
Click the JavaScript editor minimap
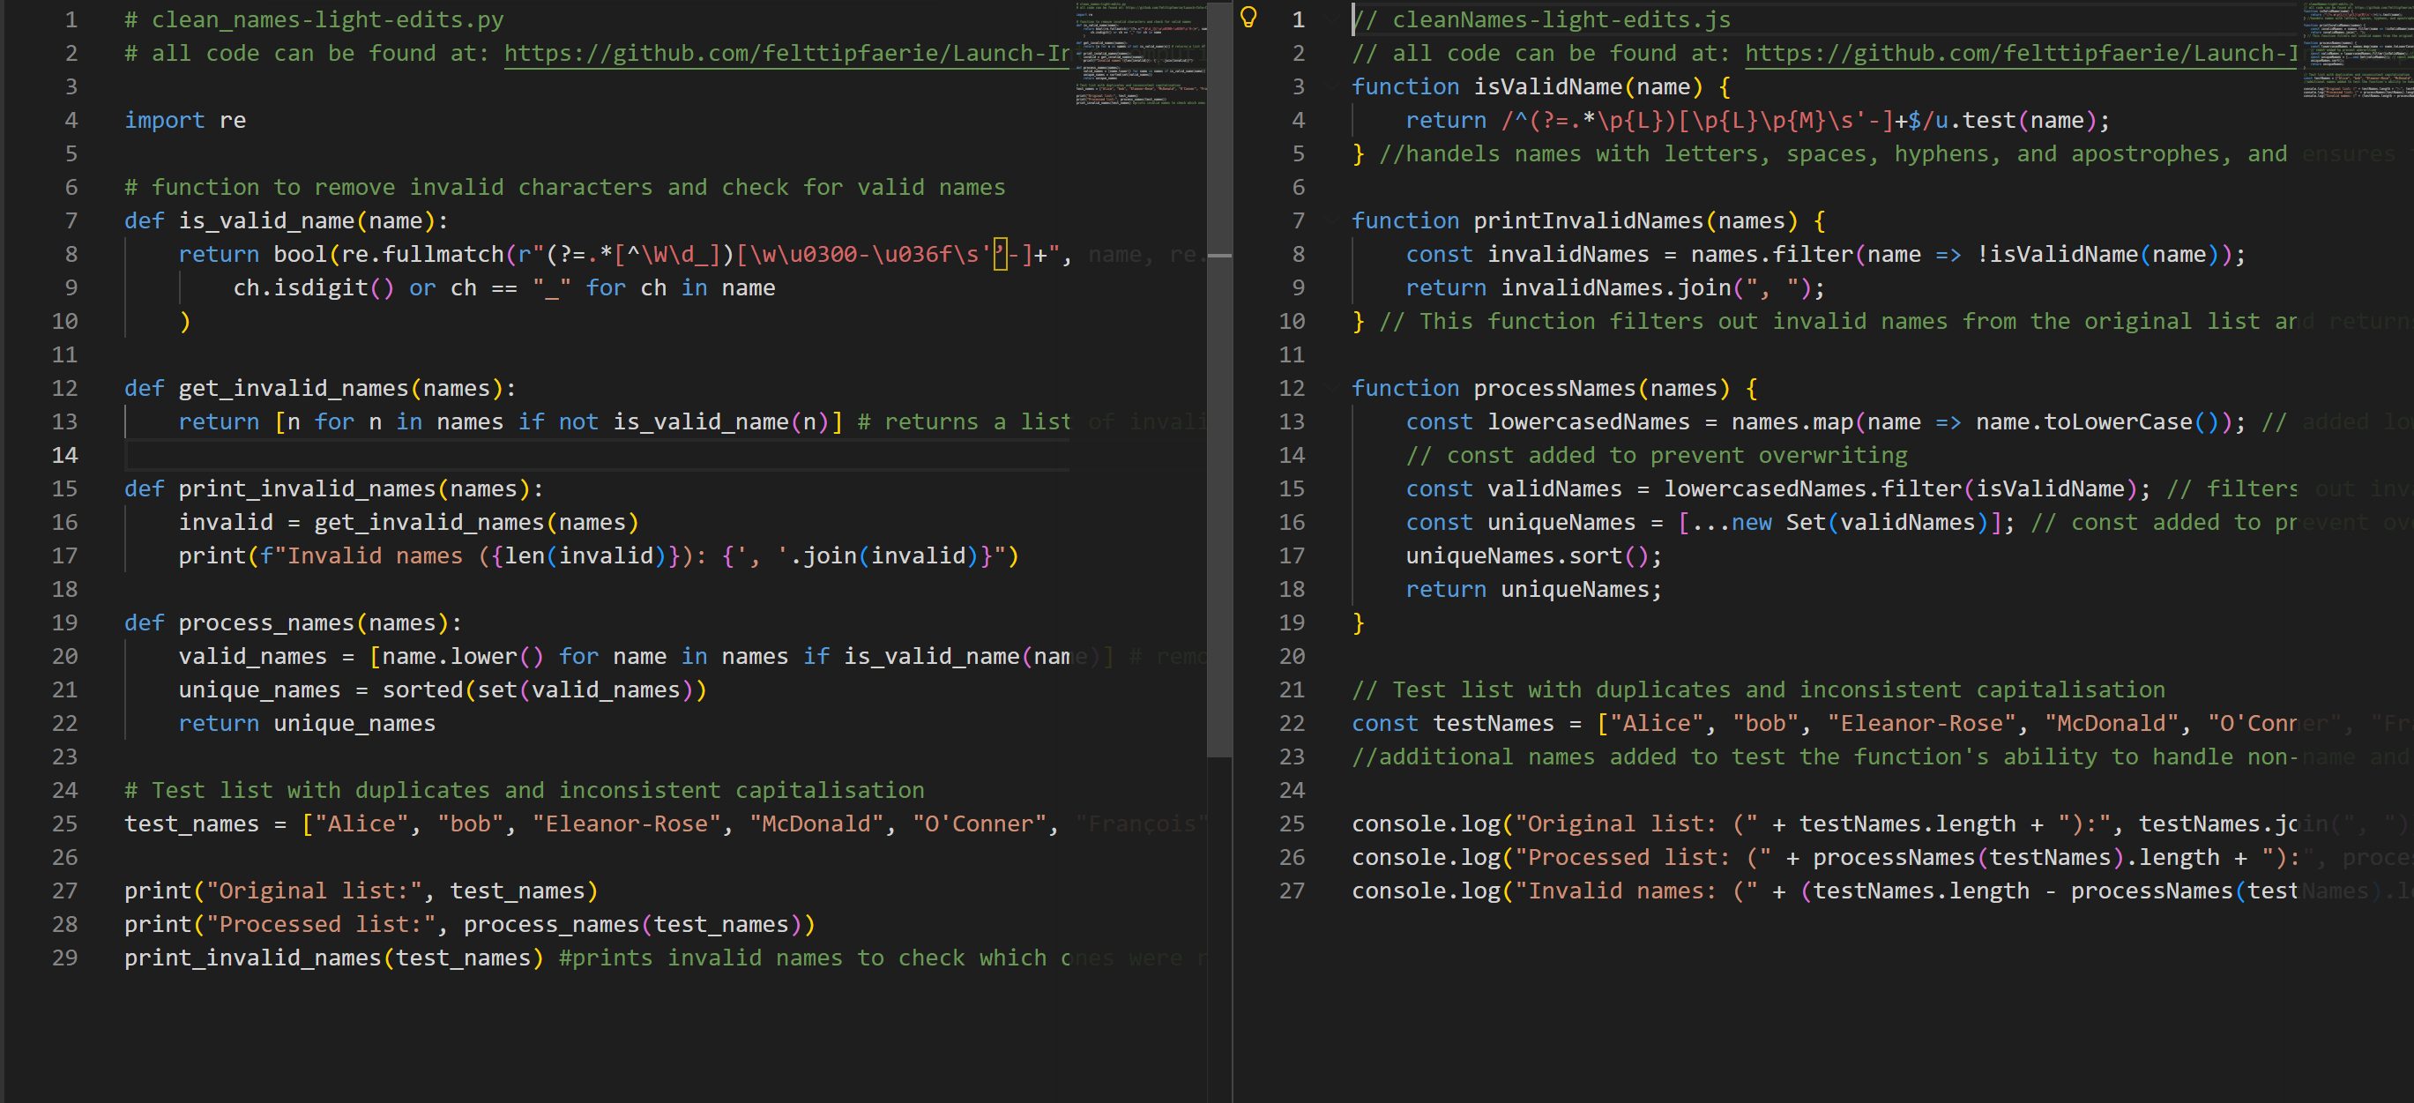click(2358, 49)
